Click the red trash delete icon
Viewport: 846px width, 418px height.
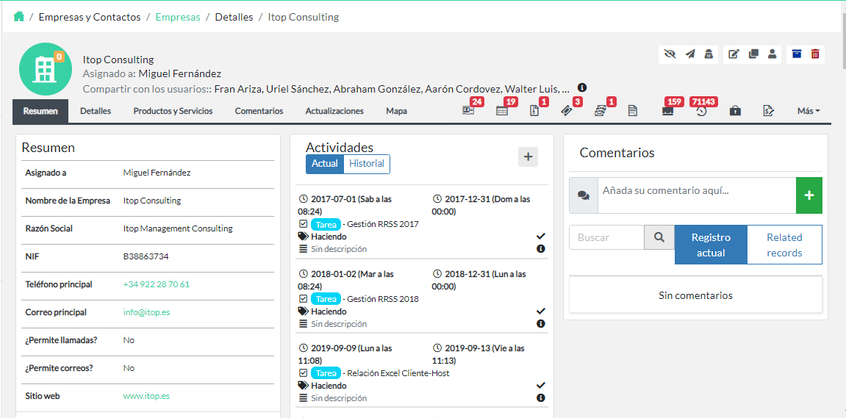pos(815,54)
